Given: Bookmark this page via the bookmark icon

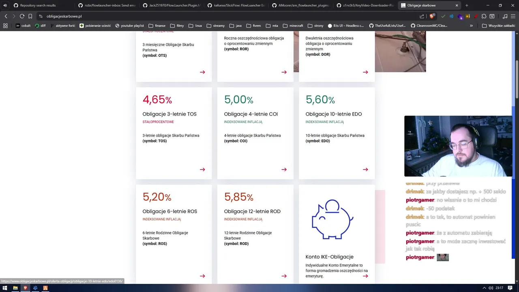Looking at the screenshot, I should tap(30, 16).
